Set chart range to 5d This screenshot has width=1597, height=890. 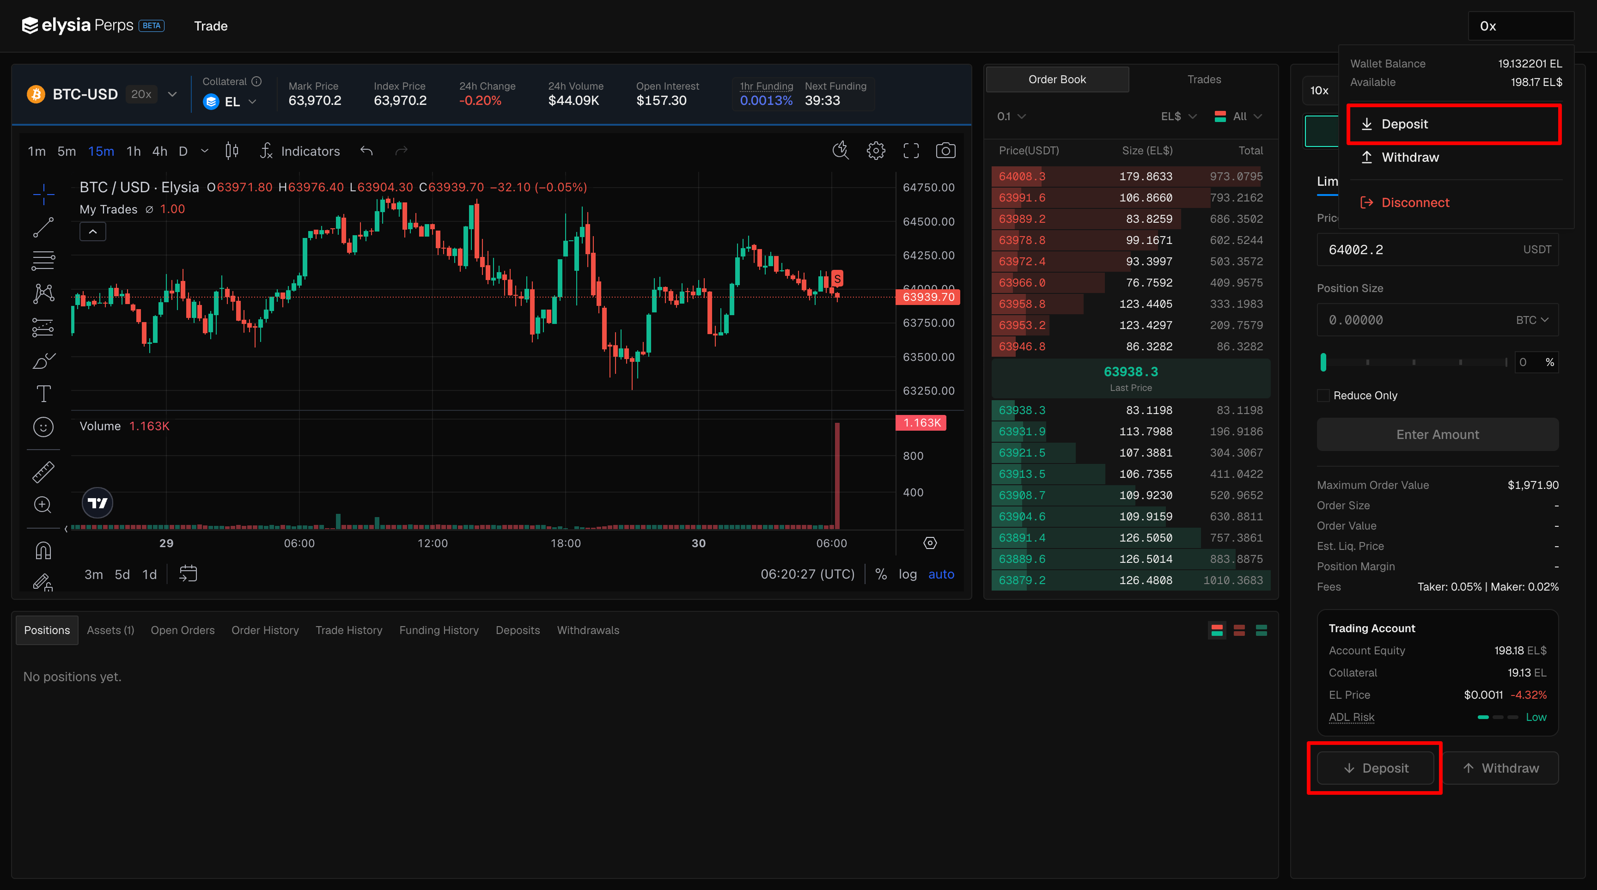pyautogui.click(x=122, y=574)
